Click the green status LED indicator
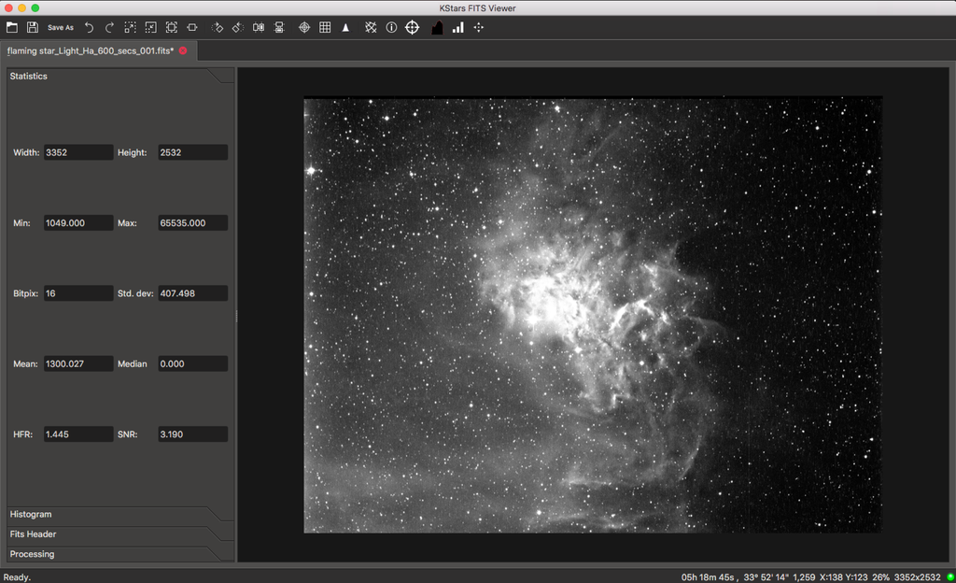This screenshot has width=956, height=583. [949, 576]
